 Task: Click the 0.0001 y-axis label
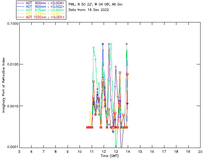coord(13,147)
